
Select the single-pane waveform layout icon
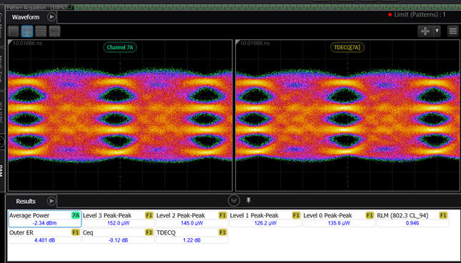[x=14, y=31]
